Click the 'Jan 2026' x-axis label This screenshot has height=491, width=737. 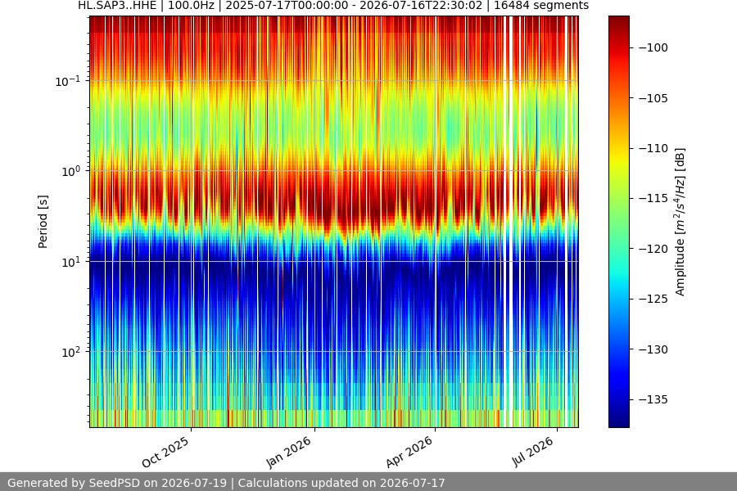tap(288, 452)
